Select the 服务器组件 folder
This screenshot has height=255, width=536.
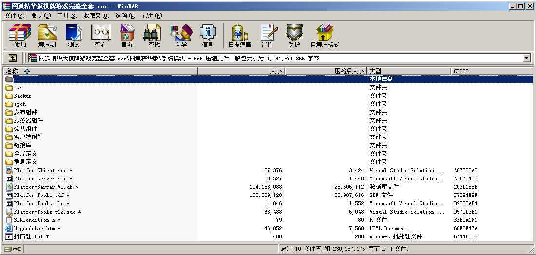28,120
